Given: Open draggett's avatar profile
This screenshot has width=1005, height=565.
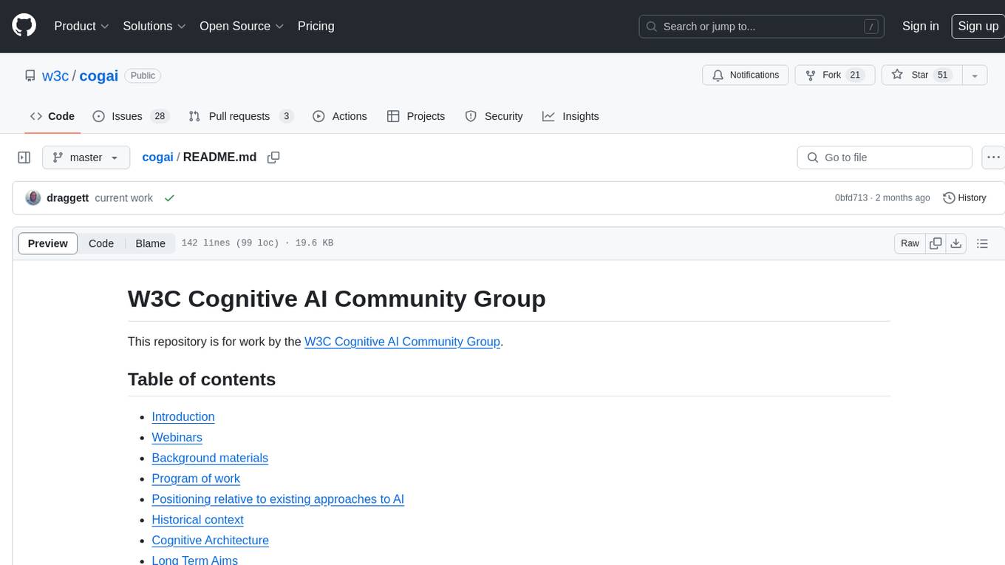Looking at the screenshot, I should pyautogui.click(x=33, y=198).
